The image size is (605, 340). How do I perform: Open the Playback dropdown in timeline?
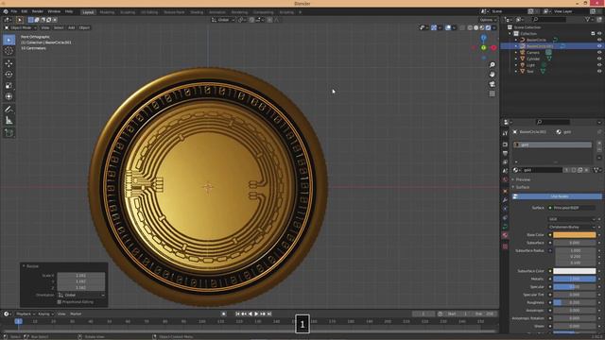(26, 314)
